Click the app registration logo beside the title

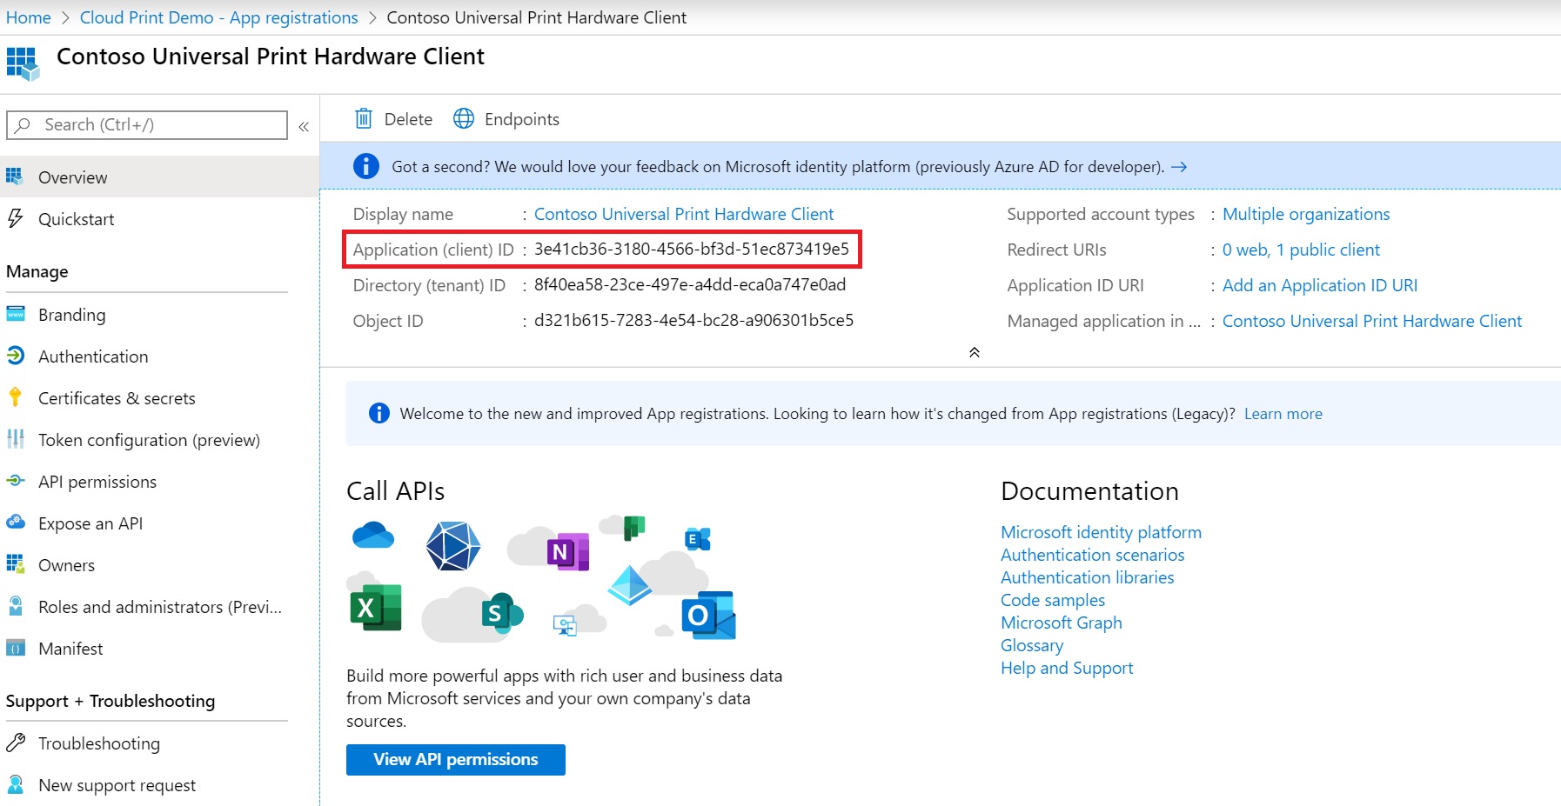(x=23, y=63)
